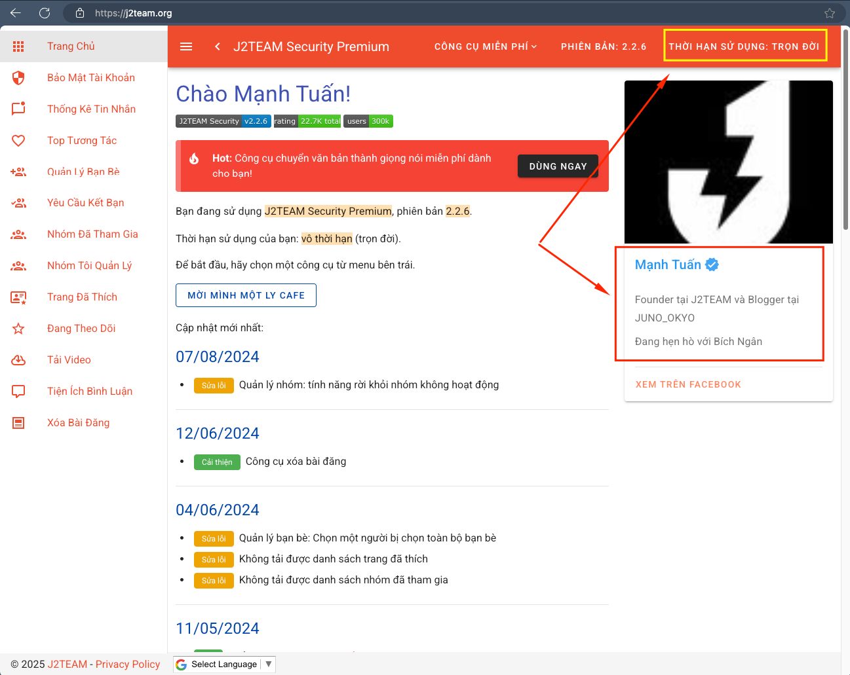
Task: Bookmark the page with the star icon
Action: click(x=830, y=13)
